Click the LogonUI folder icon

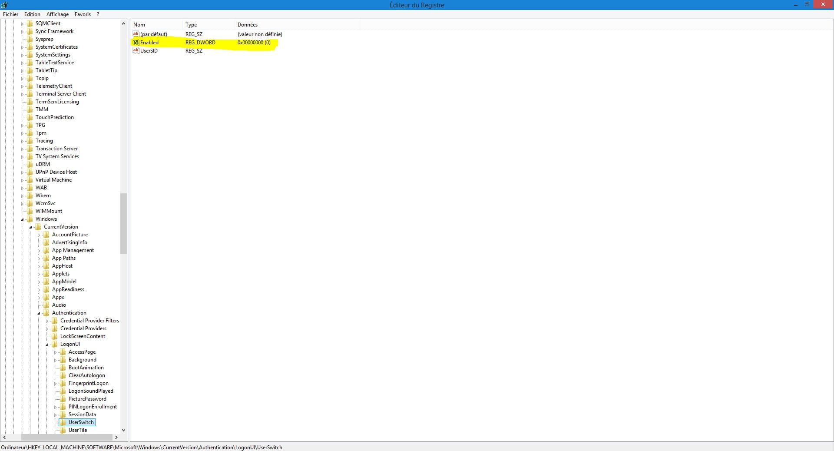coord(54,344)
